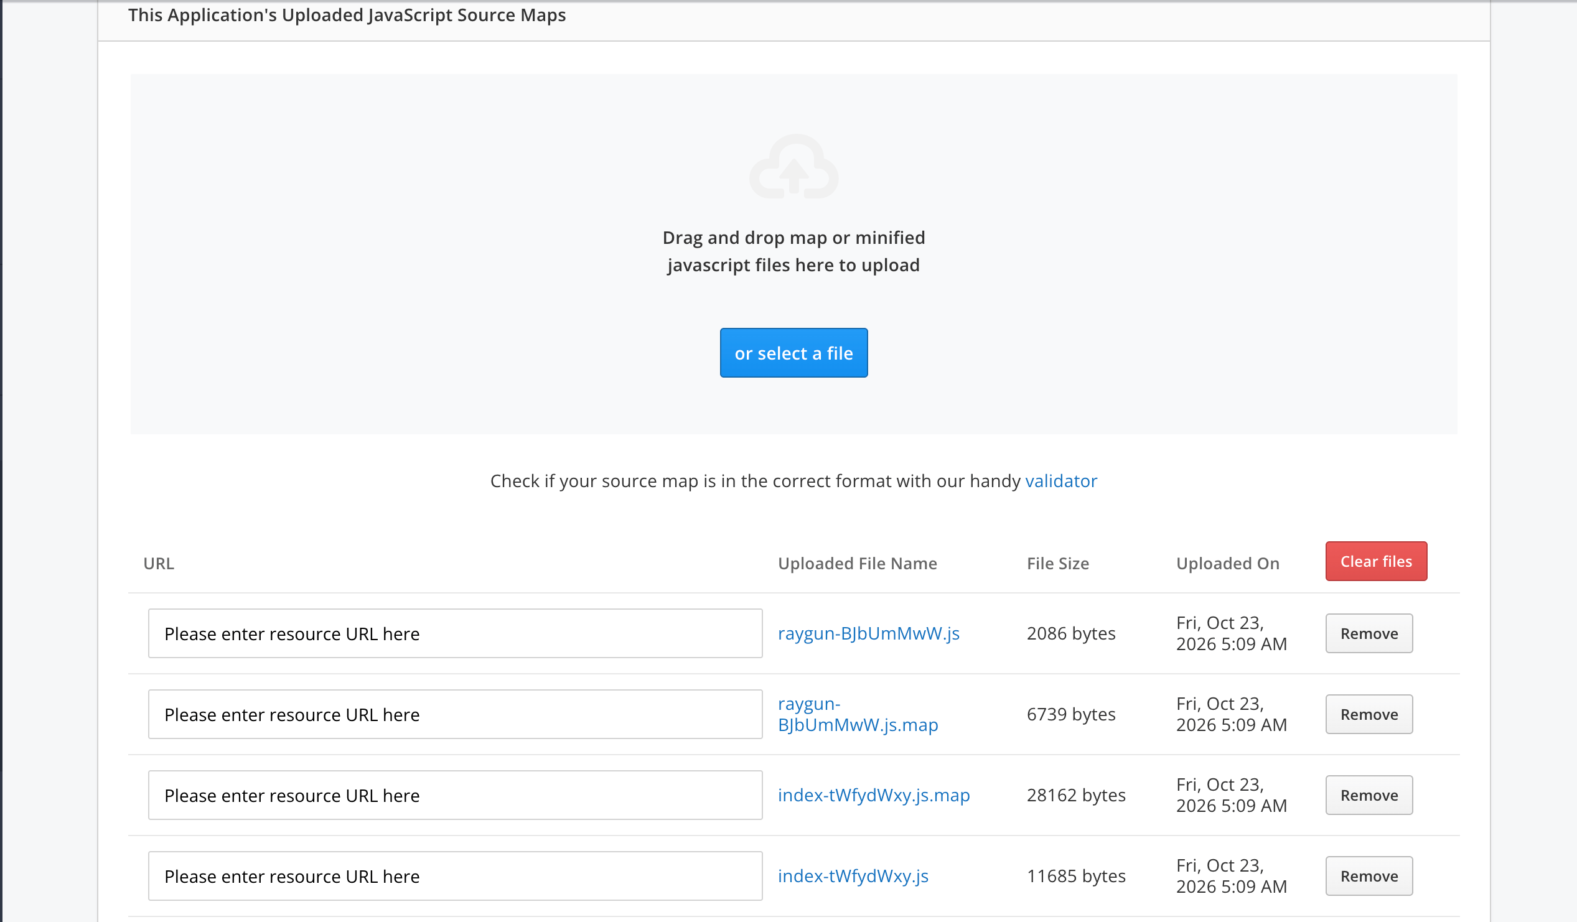Click the upload date of raygun-BJbUmMwW.js
This screenshot has height=922, width=1577.
1231,633
